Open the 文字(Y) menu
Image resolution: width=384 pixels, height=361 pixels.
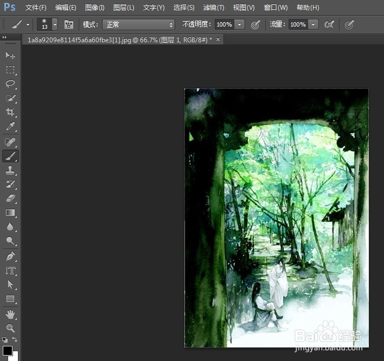(154, 8)
